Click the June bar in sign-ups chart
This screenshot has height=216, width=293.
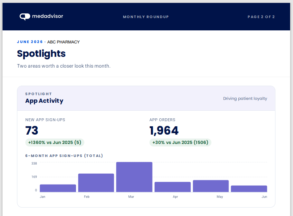pyautogui.click(x=249, y=189)
